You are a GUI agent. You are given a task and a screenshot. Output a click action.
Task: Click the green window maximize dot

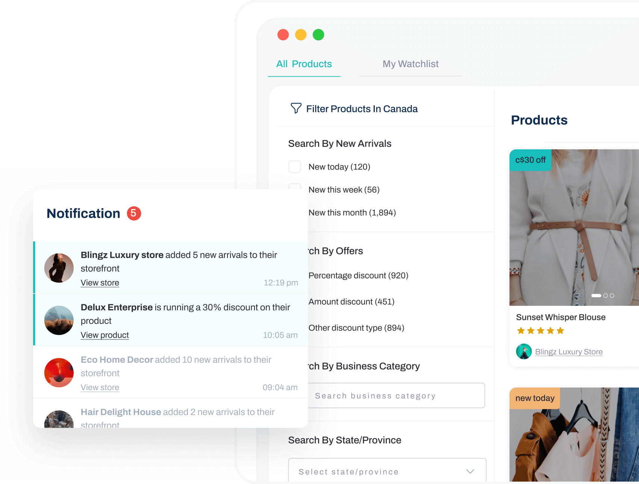[318, 35]
